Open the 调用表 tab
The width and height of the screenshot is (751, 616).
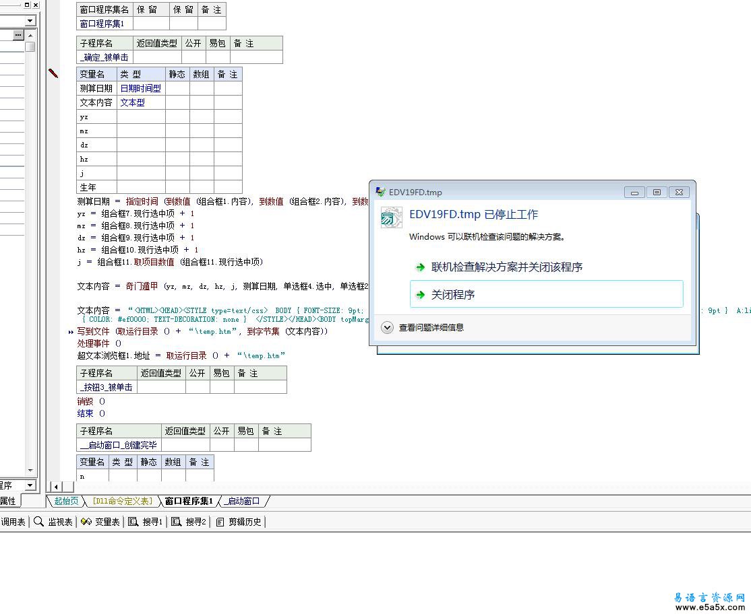coord(13,522)
